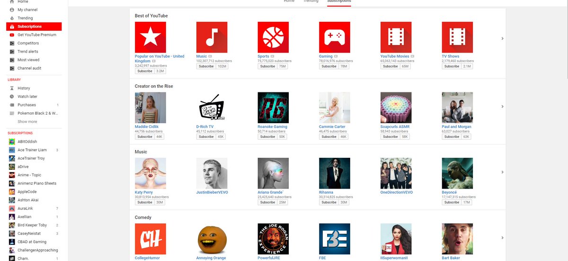Subscribe to Popular on YouTube - United Kingdom
Viewport: 568px width, 261px height.
coord(145,71)
